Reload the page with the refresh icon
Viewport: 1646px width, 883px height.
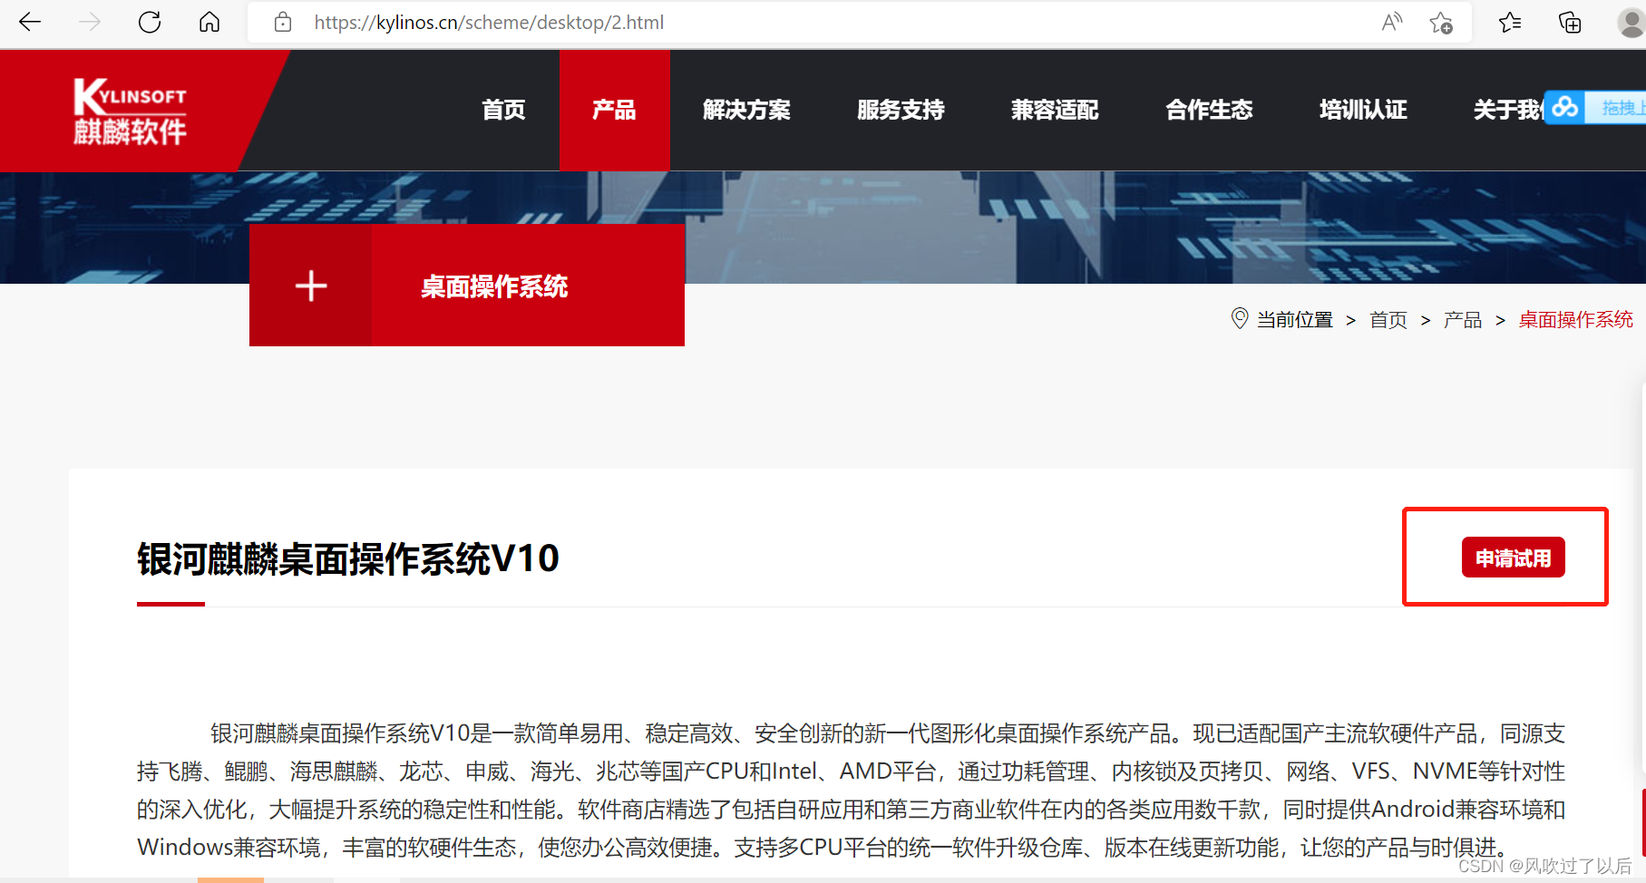click(x=150, y=22)
